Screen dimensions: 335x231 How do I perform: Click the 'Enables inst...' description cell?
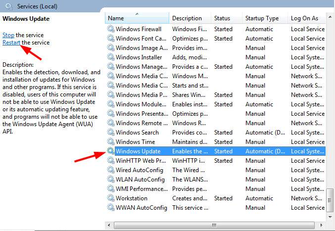[190, 104]
